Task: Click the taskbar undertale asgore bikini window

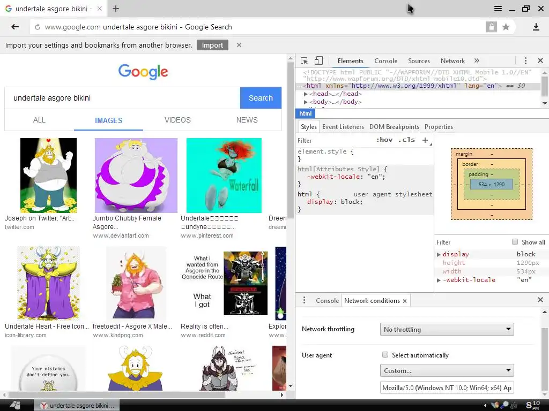Action: click(77, 406)
